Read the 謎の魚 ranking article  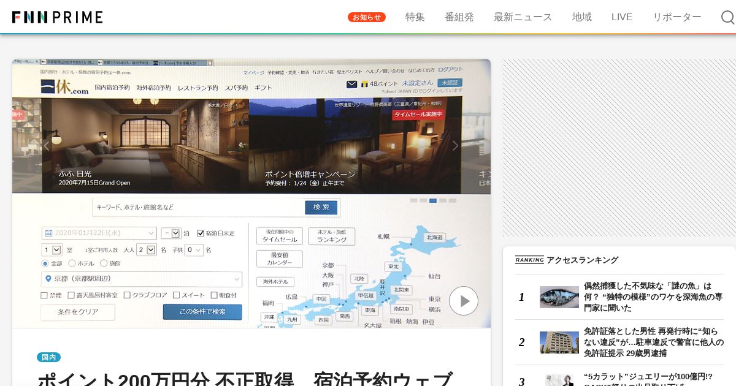(653, 297)
